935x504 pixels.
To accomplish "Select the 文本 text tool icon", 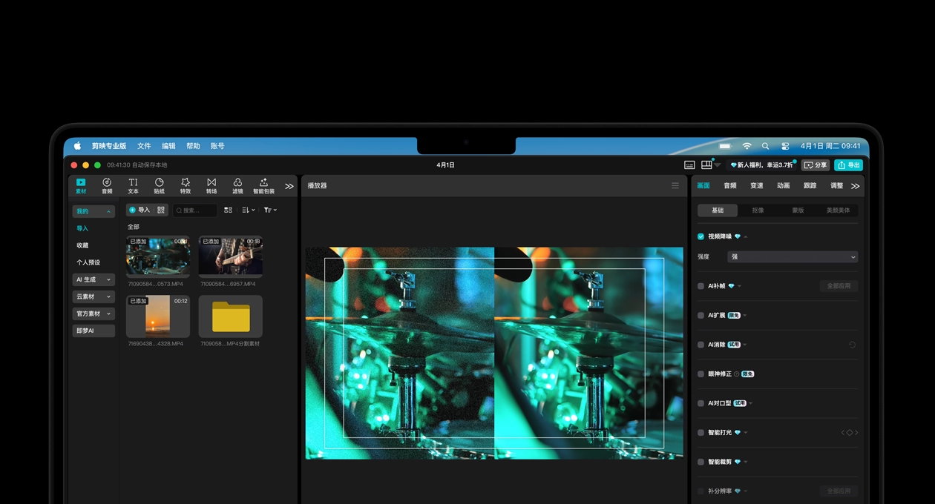I will (133, 185).
